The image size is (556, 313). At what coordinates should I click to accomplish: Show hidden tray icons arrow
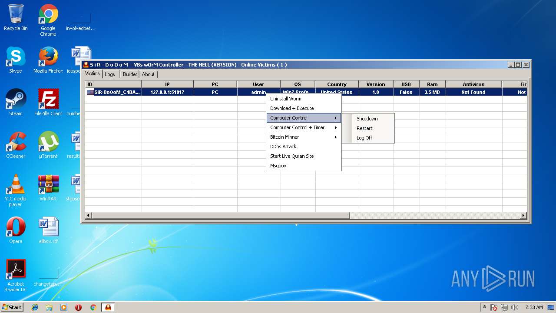click(485, 307)
